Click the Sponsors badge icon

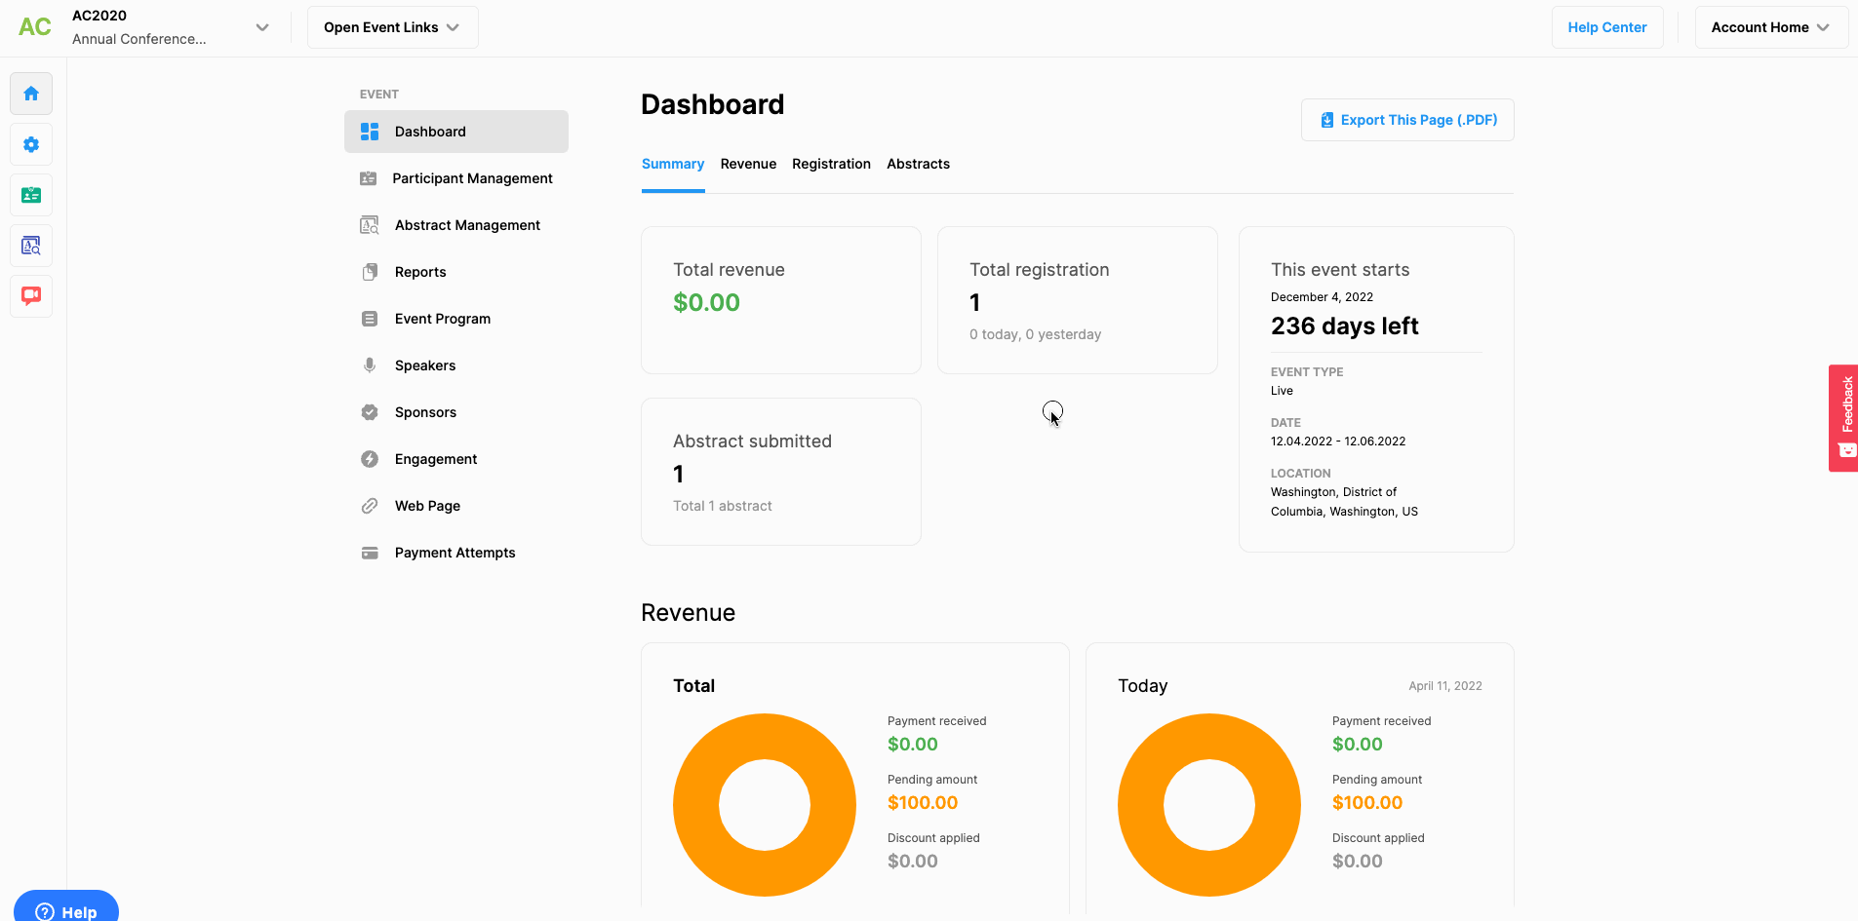pyautogui.click(x=370, y=412)
